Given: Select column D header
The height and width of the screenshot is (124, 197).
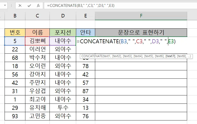Looking at the screenshot, I should pos(63,16).
